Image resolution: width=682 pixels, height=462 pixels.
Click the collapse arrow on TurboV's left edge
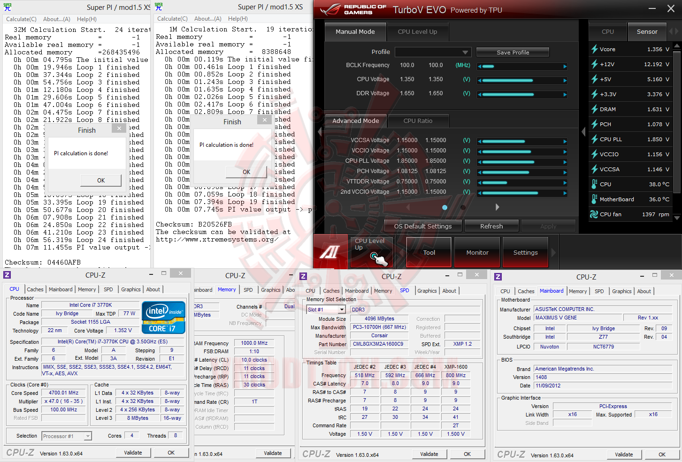pyautogui.click(x=320, y=132)
